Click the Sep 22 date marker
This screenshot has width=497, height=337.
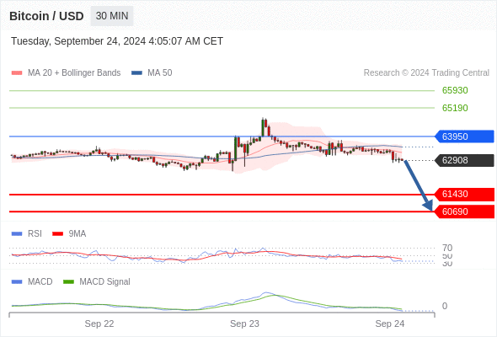click(99, 324)
